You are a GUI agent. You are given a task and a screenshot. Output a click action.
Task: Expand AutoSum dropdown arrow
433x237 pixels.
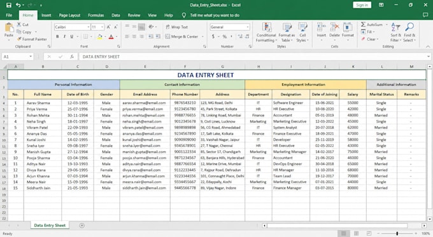coord(387,25)
